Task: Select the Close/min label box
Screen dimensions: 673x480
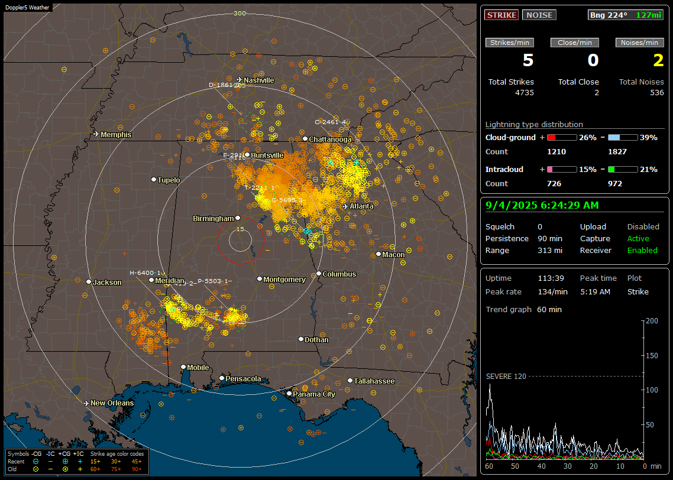Action: click(575, 43)
